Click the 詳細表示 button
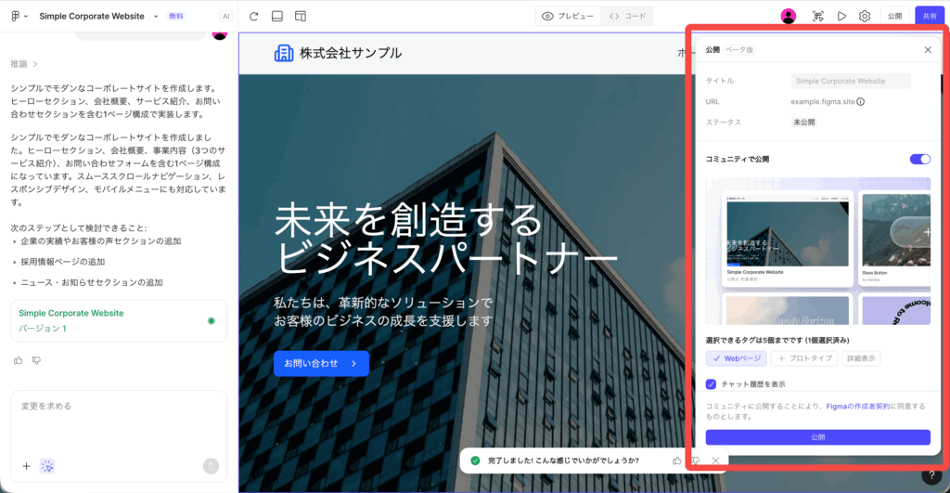This screenshot has width=950, height=493. (861, 358)
